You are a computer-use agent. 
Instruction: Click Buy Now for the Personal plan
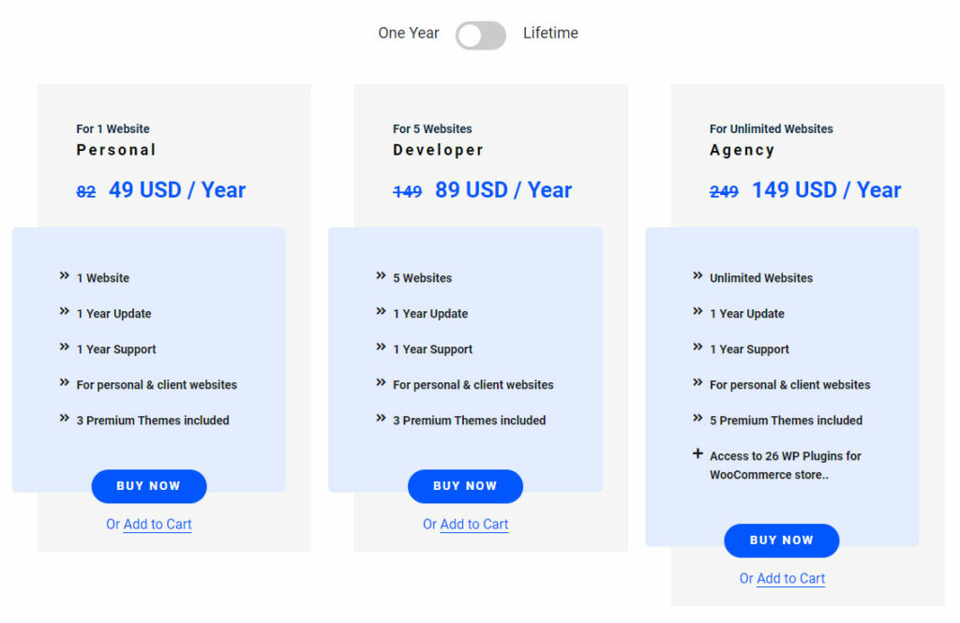point(149,486)
